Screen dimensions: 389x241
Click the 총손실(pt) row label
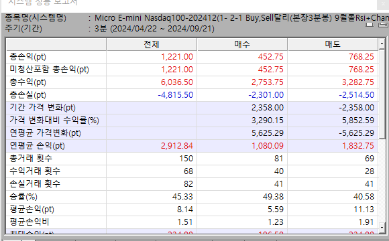tap(27, 95)
